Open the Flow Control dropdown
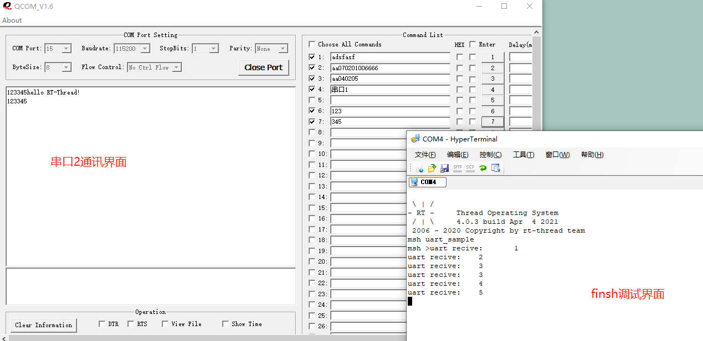Screen dimensions: 703x341 (177, 67)
